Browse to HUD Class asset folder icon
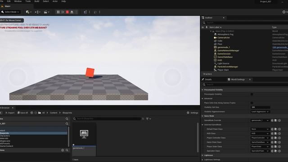The height and width of the screenshot is (162, 288). (276, 134)
